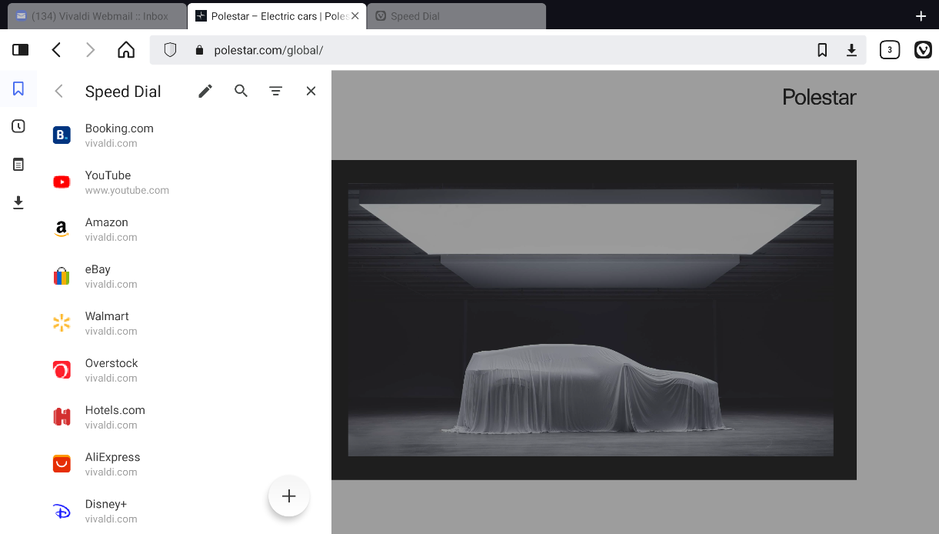Close the bookmarks panel
Screen dimensions: 939x534
[311, 91]
